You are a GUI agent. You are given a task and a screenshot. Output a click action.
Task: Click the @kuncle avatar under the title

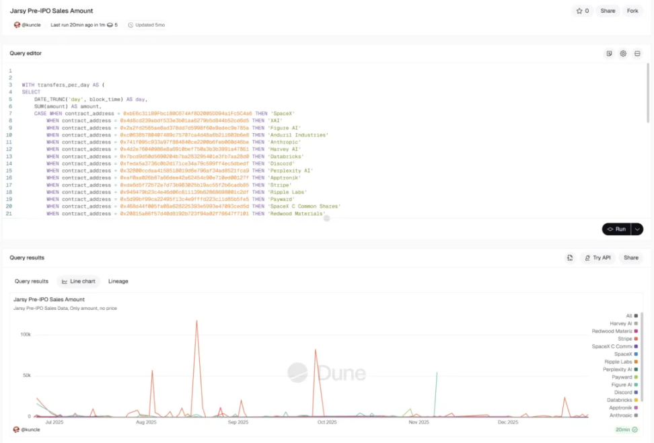[17, 25]
